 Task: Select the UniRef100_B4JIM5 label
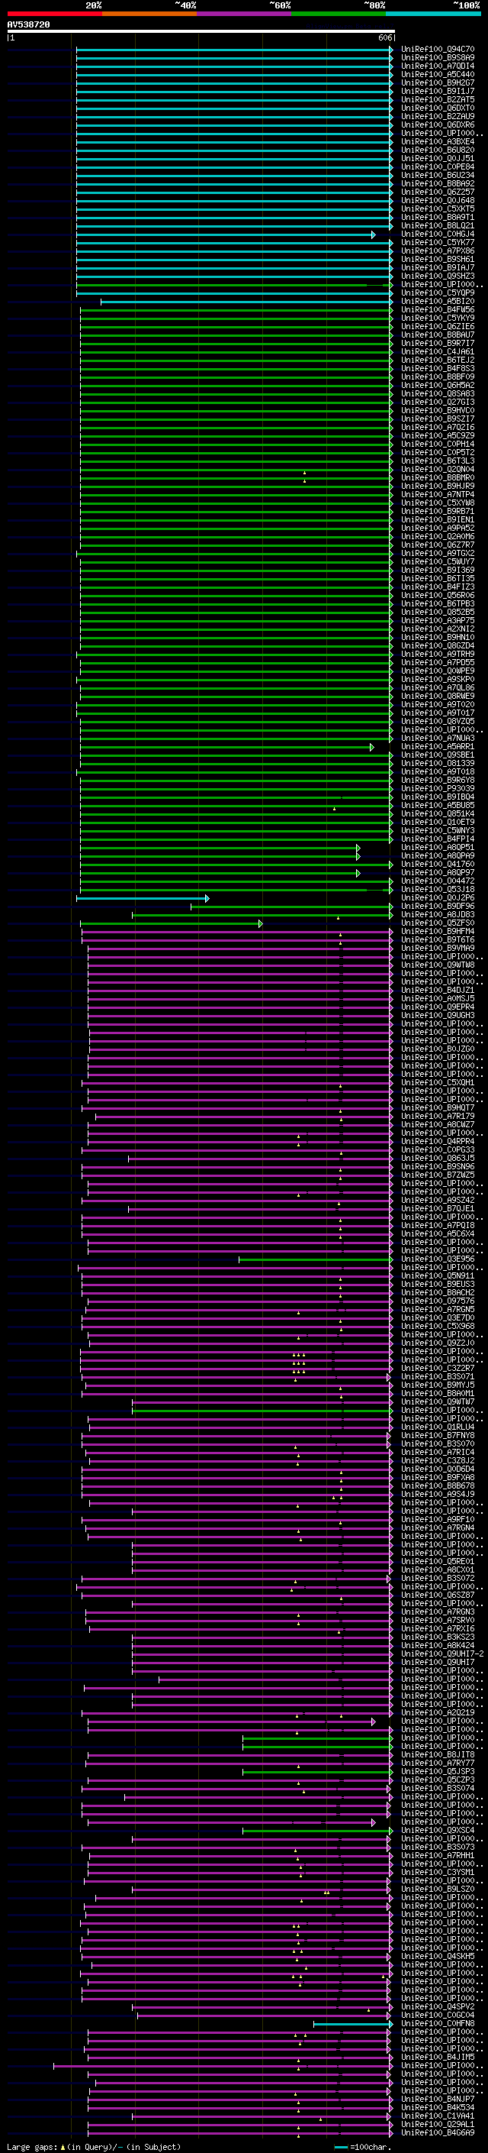pos(438,2056)
